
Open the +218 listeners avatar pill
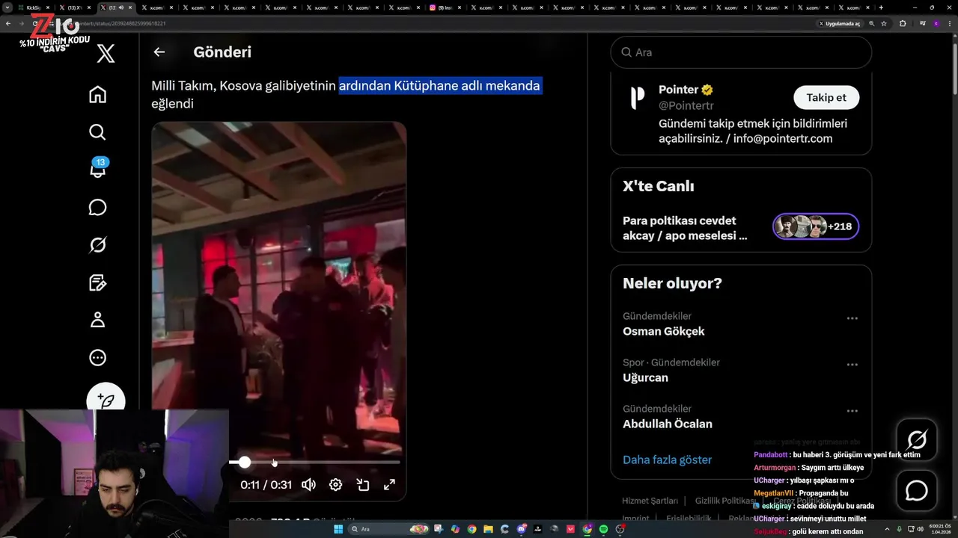[816, 226]
